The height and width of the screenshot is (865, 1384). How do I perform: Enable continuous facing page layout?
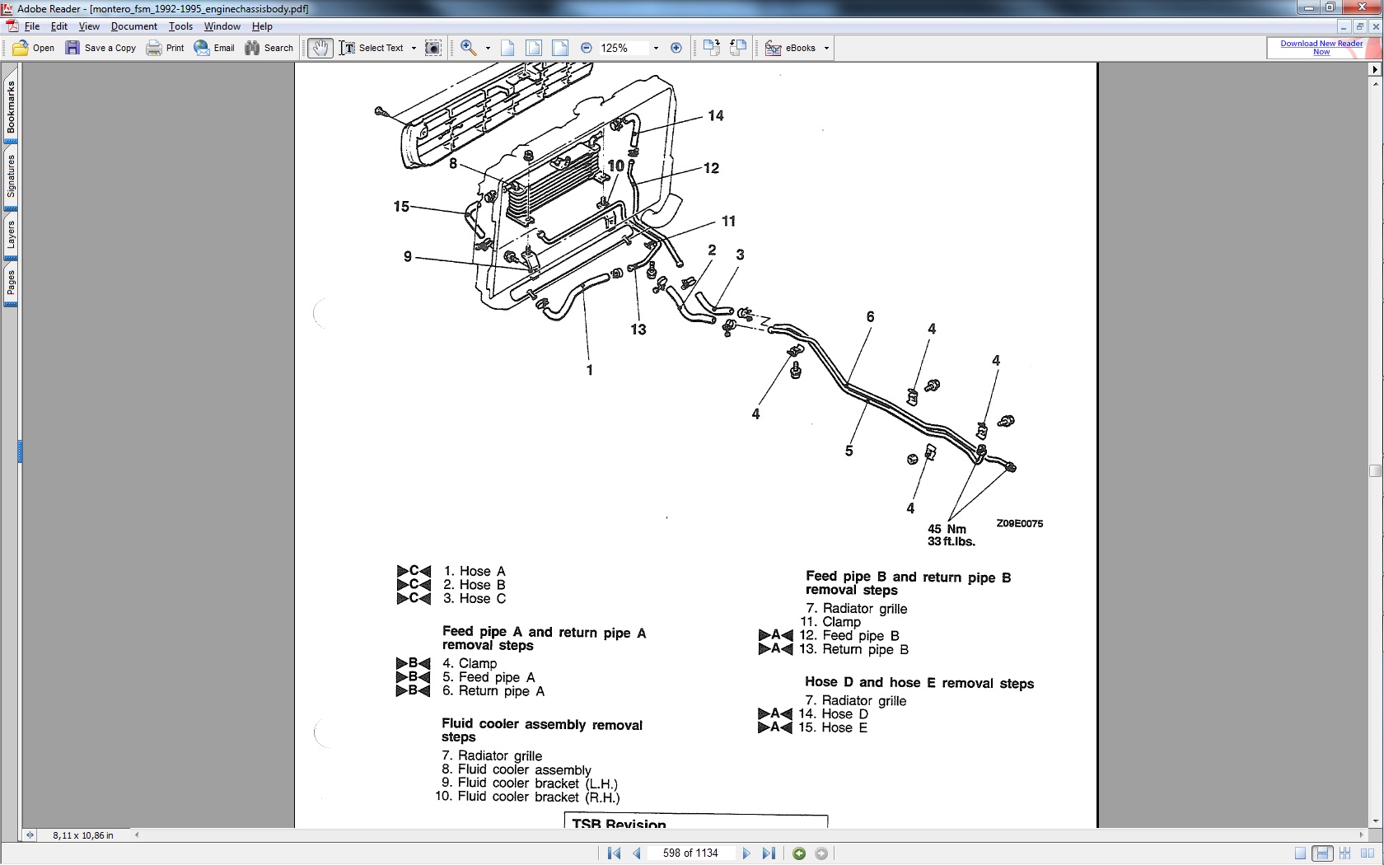1344,853
